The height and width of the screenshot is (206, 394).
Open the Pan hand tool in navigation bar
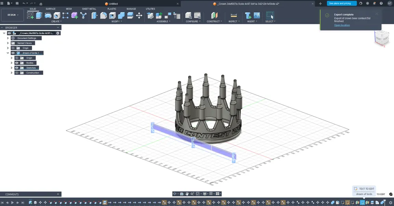coord(187,194)
